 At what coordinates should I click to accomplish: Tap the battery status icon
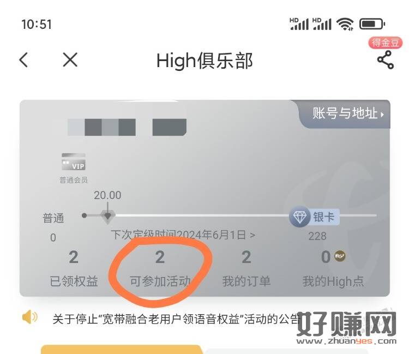tap(372, 24)
